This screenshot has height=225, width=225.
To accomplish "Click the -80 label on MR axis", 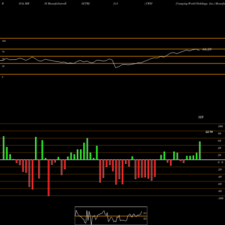I will coord(220,191).
